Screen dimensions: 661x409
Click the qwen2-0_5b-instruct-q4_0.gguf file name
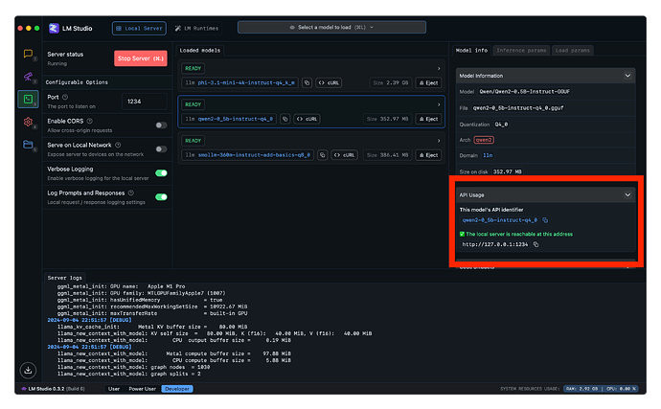coord(517,108)
